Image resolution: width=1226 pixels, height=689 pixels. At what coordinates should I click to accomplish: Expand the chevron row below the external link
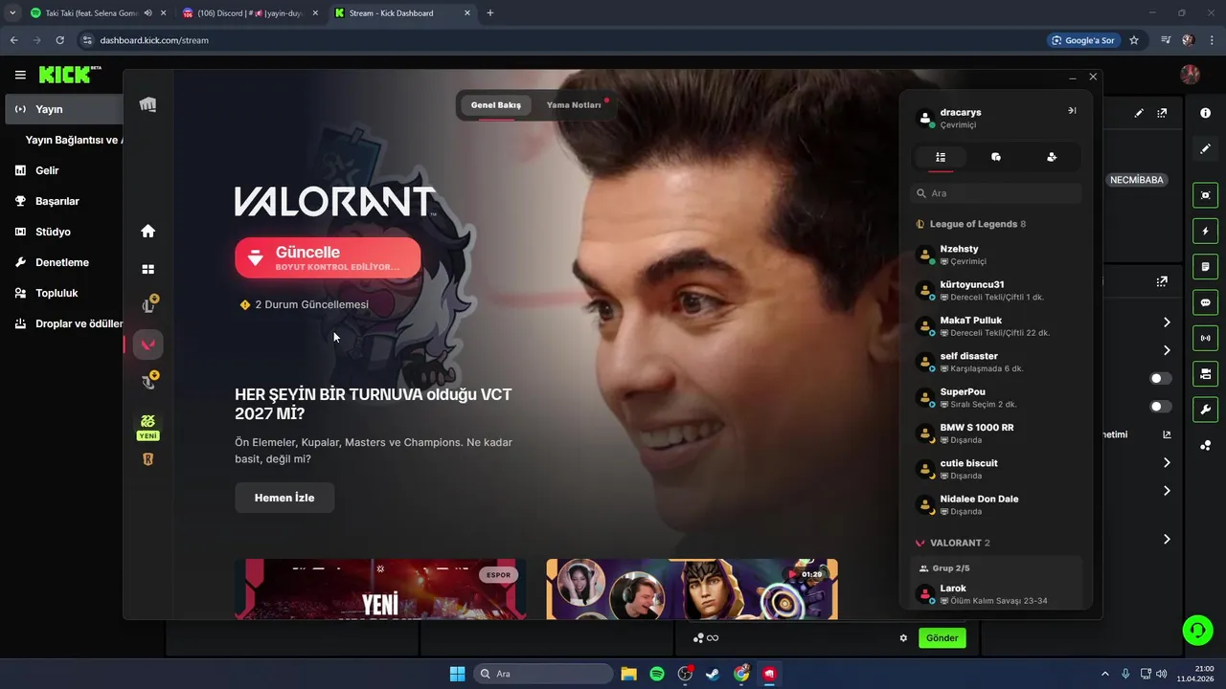pos(1167,463)
